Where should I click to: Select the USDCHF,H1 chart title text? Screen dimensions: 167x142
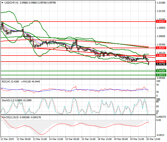[x=11, y=3]
